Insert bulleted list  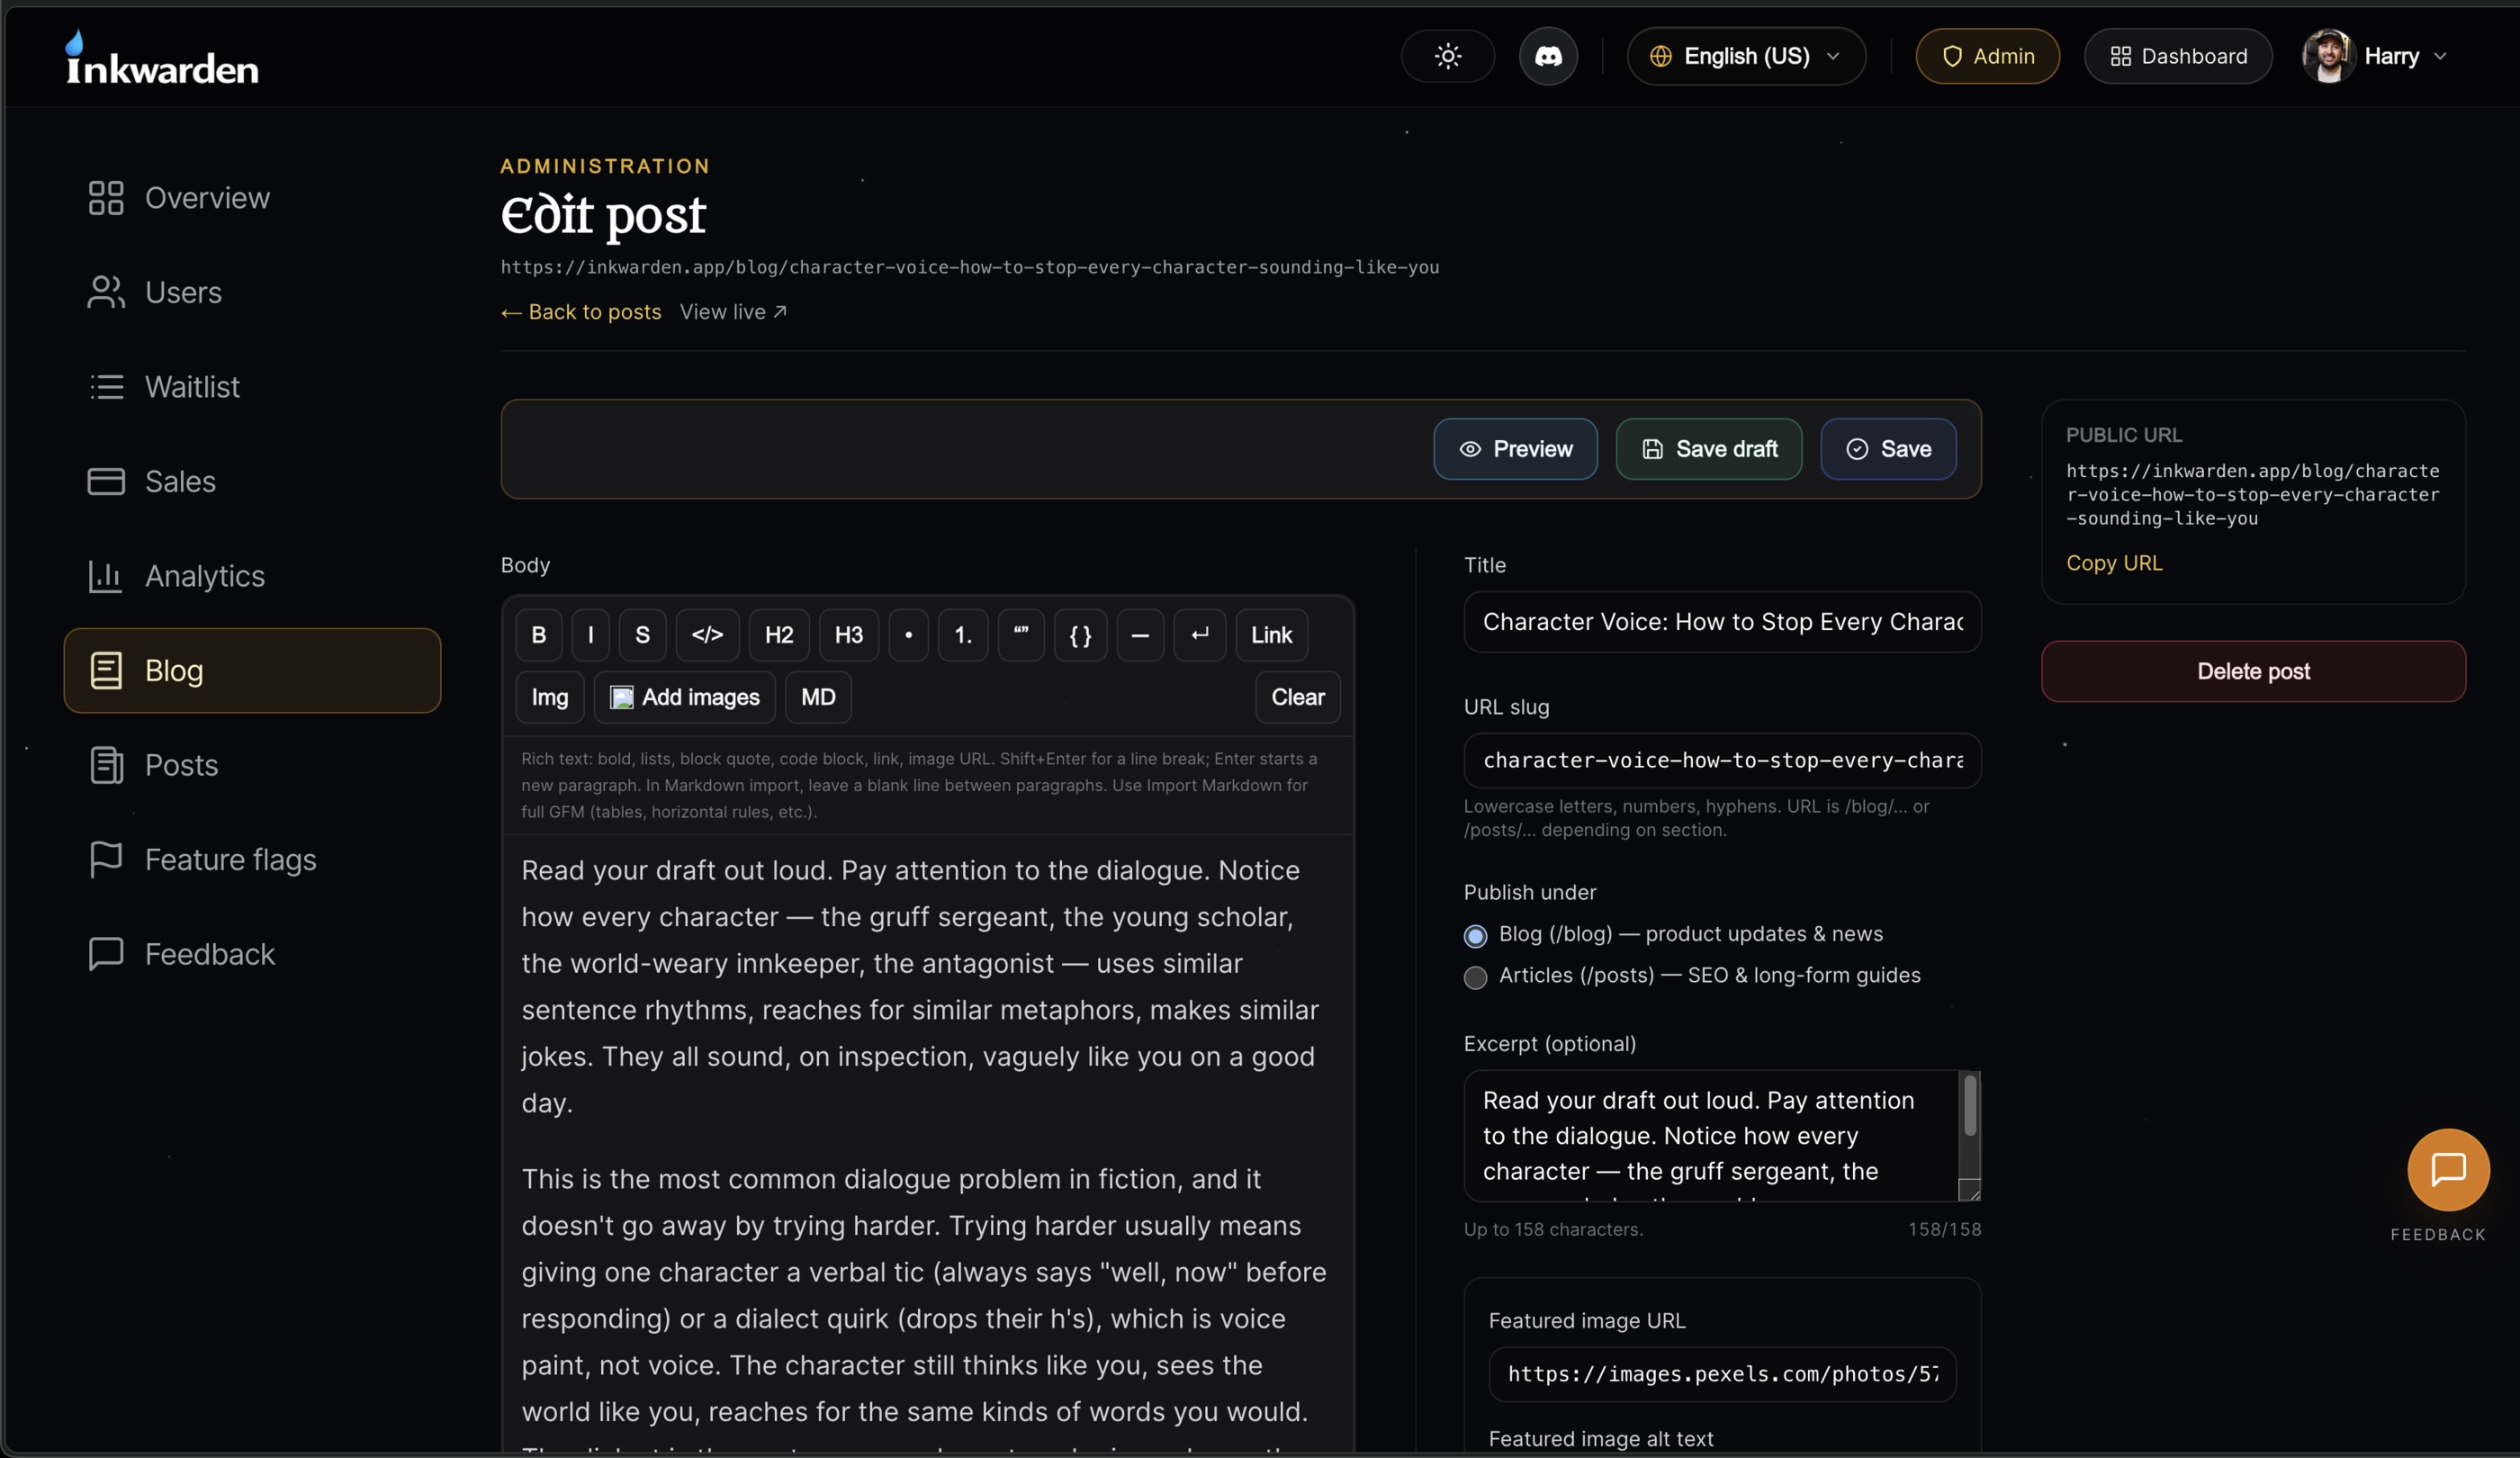click(908, 635)
